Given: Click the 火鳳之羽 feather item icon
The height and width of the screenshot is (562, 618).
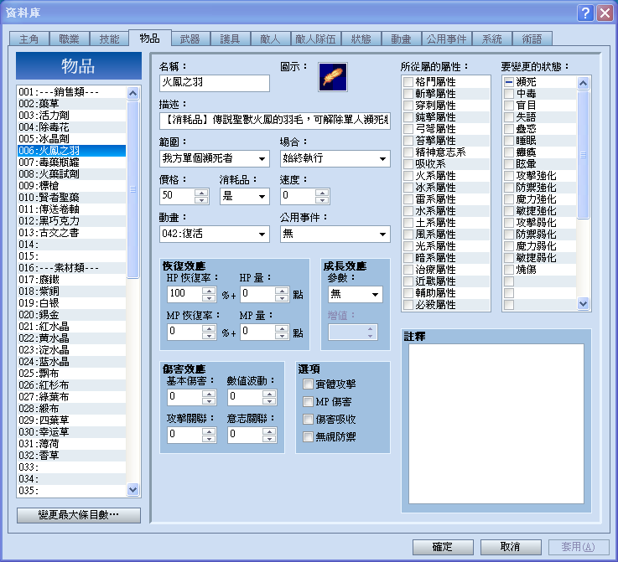Looking at the screenshot, I should [333, 77].
